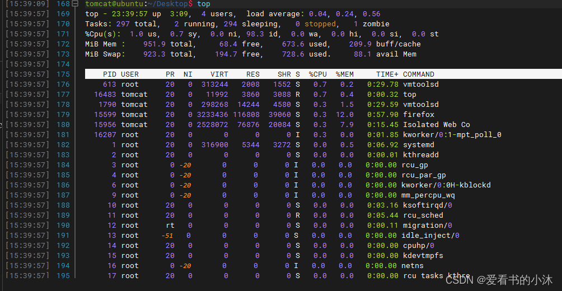The image size is (562, 291).
Task: Click the TIME+ column header
Action: click(387, 74)
